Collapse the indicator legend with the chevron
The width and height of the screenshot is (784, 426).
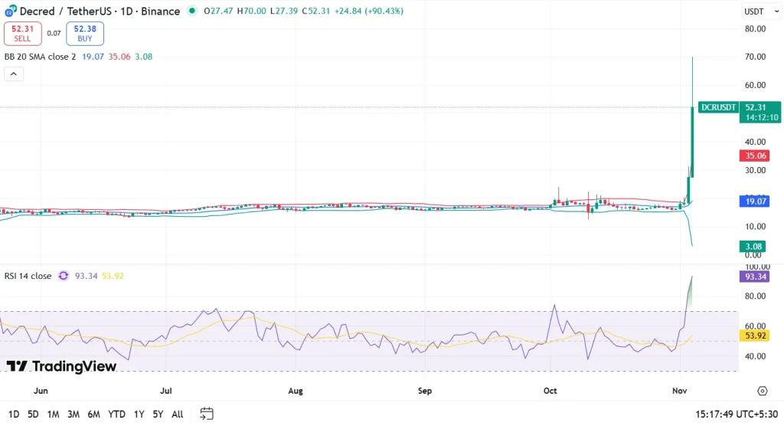(x=14, y=74)
